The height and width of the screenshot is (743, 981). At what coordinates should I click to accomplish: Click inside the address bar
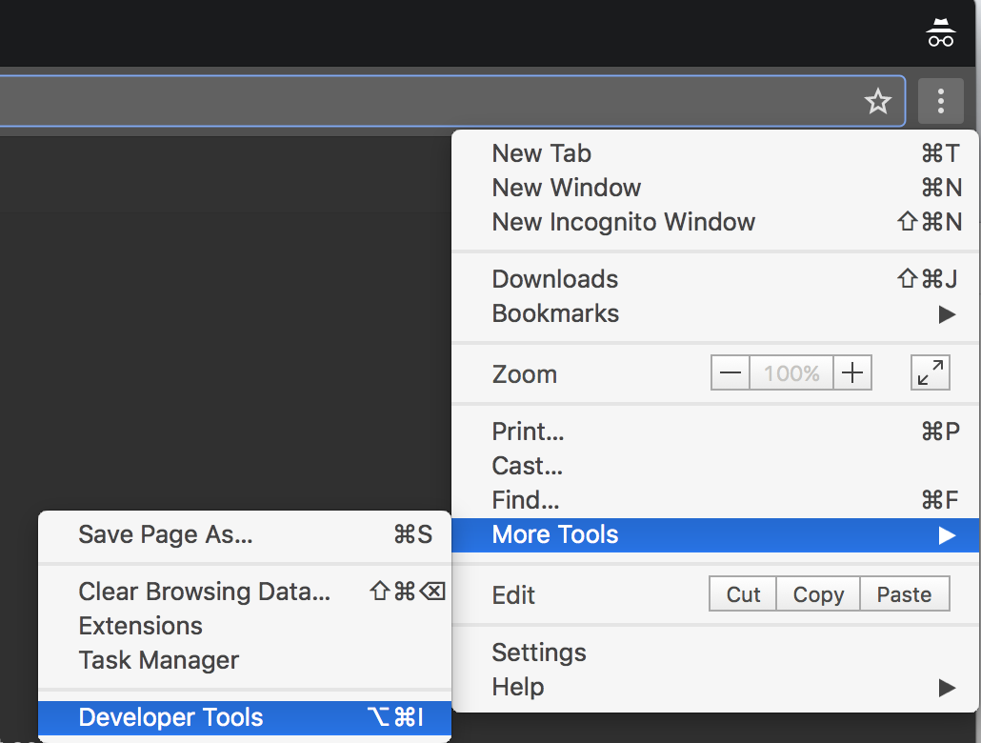pos(381,100)
